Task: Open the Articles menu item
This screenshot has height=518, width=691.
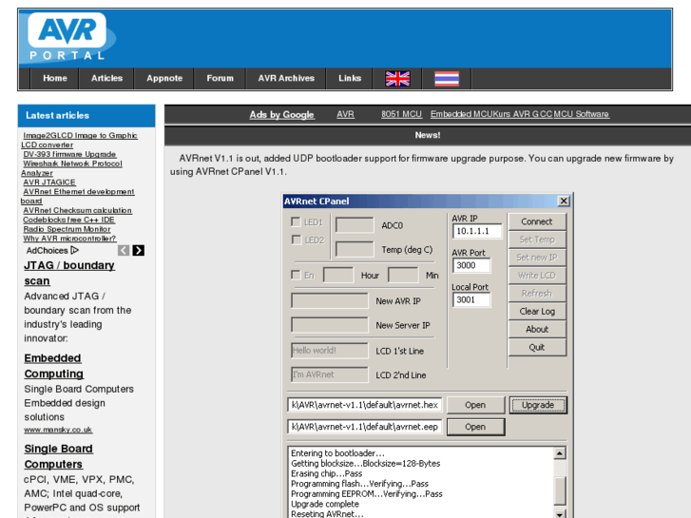Action: (106, 79)
